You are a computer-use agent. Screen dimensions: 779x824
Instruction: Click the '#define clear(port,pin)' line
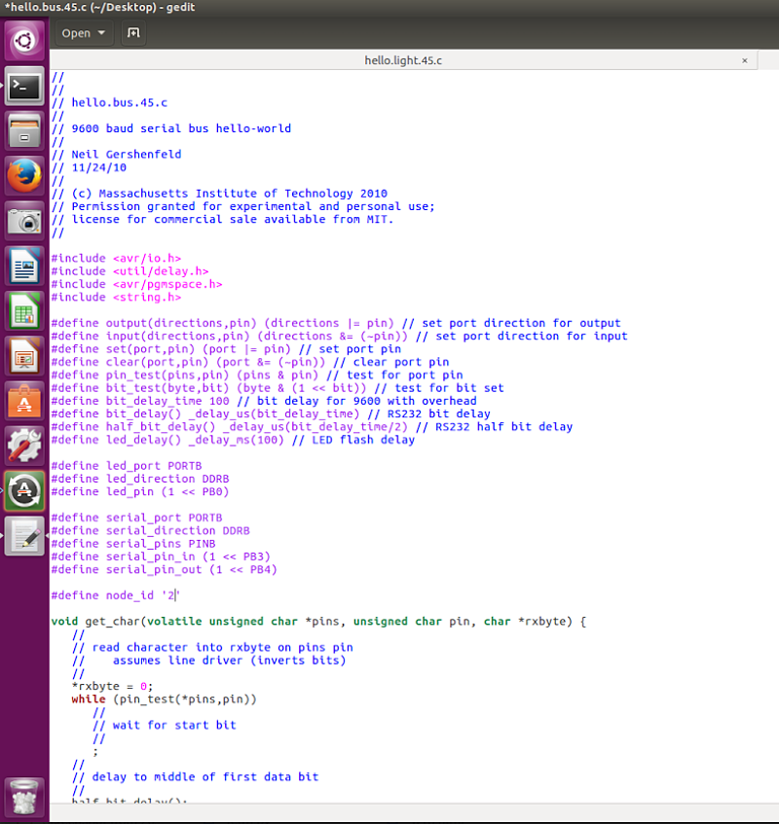click(250, 362)
